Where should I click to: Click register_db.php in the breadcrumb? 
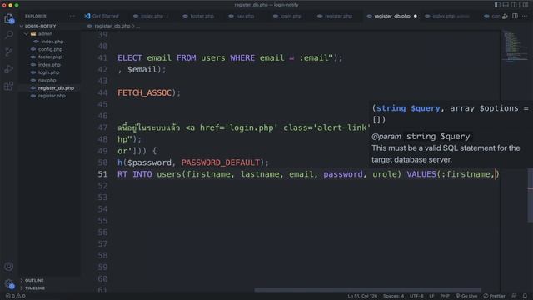112,26
